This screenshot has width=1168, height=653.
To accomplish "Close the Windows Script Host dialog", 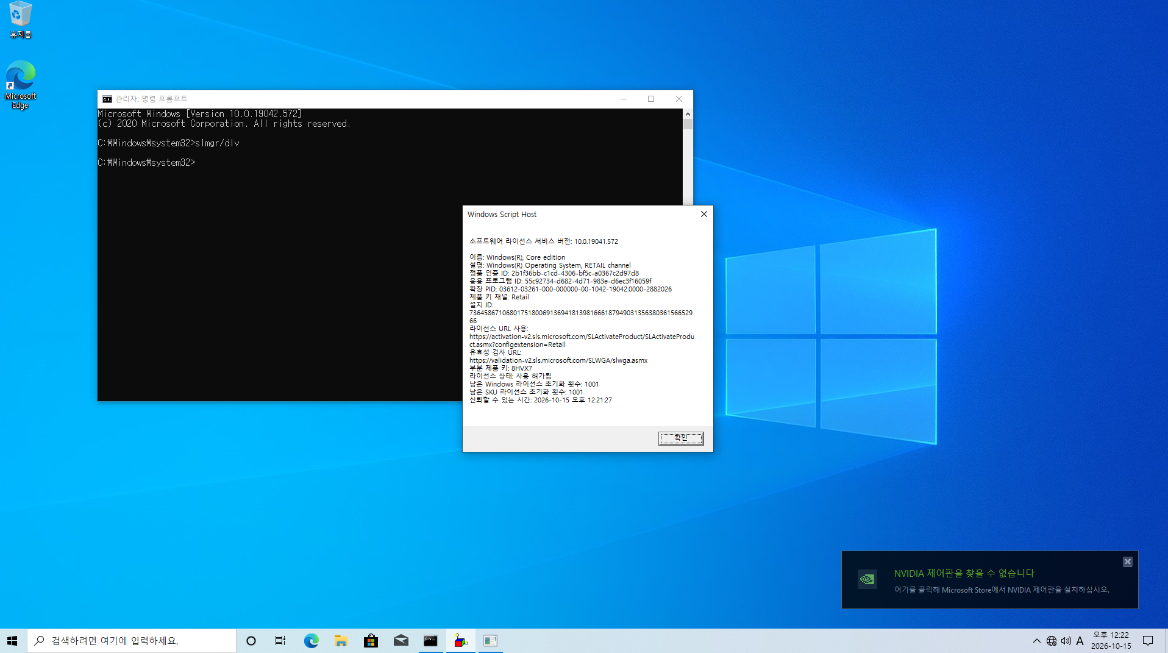I will pos(703,214).
